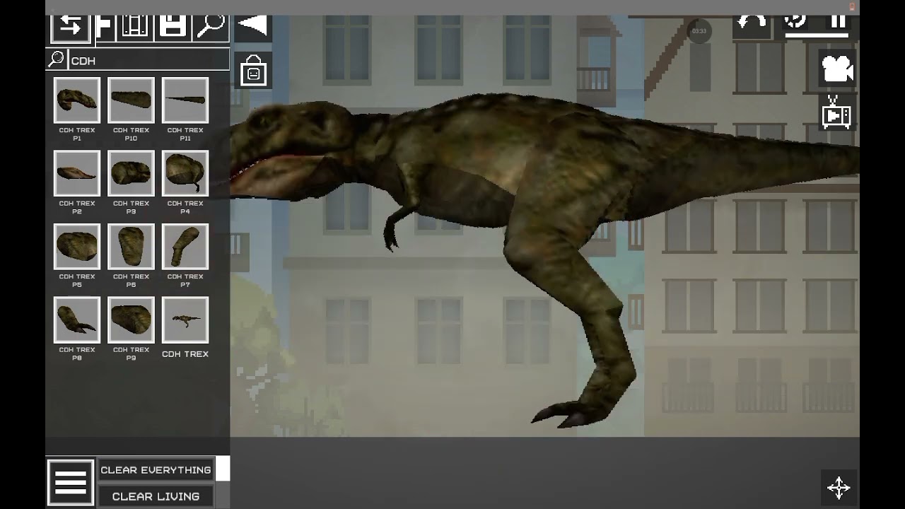Spawn the CDH TREX P6 part
This screenshot has height=509, width=905.
pyautogui.click(x=131, y=247)
